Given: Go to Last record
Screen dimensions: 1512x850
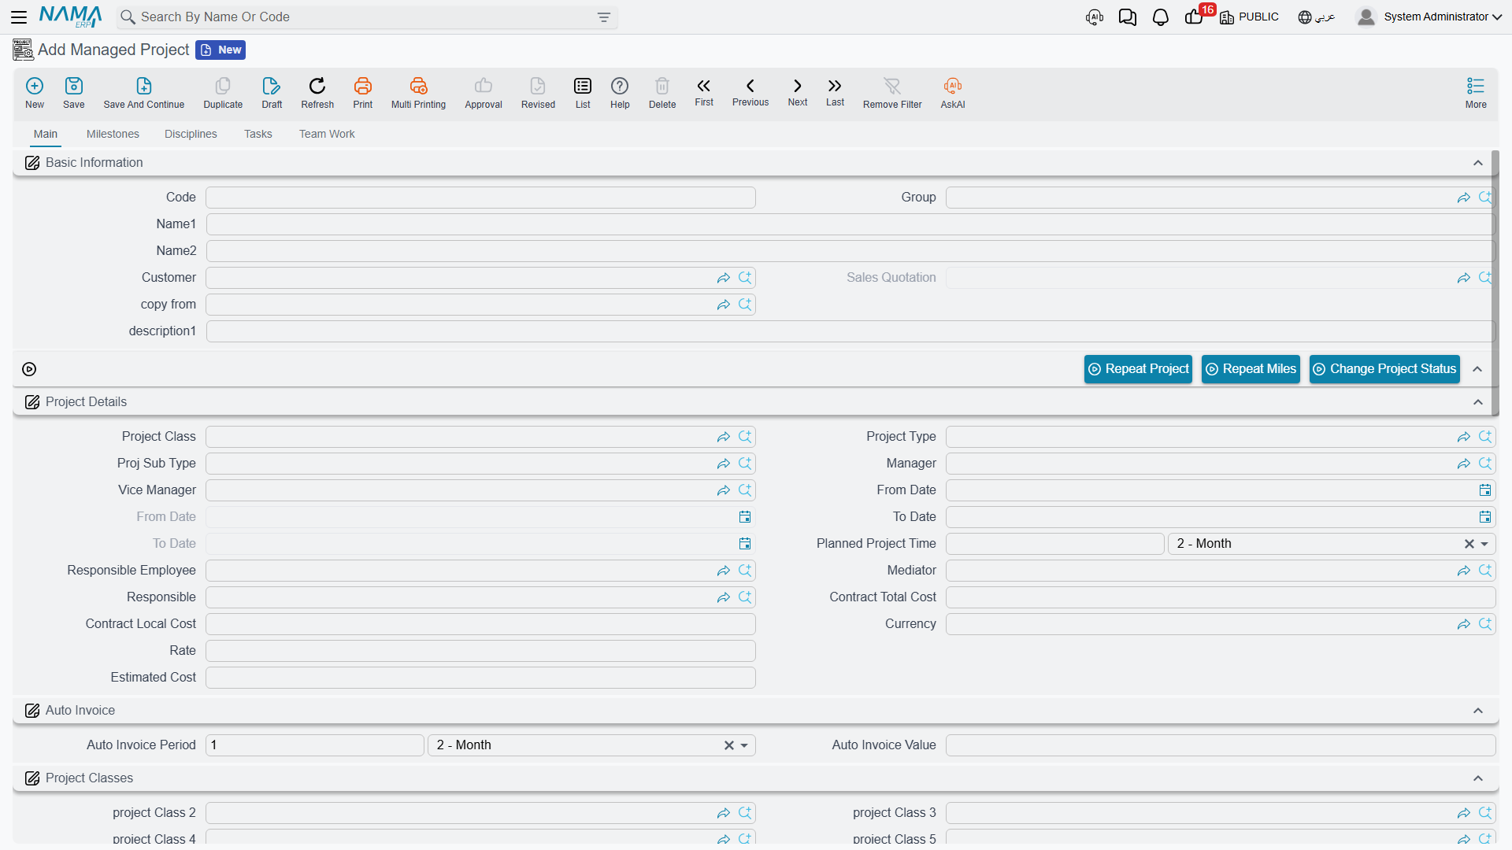Looking at the screenshot, I should click(835, 92).
